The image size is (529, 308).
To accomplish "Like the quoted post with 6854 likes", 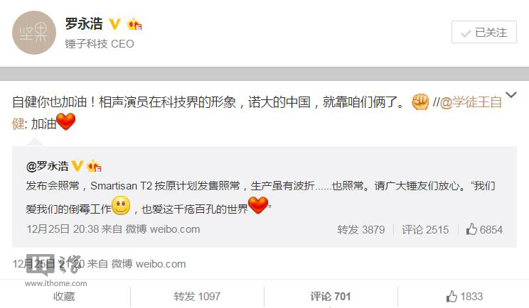I will pos(484,229).
